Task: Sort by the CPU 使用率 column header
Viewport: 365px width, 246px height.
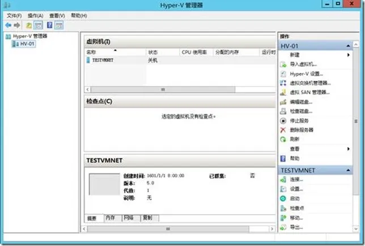Action: (196, 52)
